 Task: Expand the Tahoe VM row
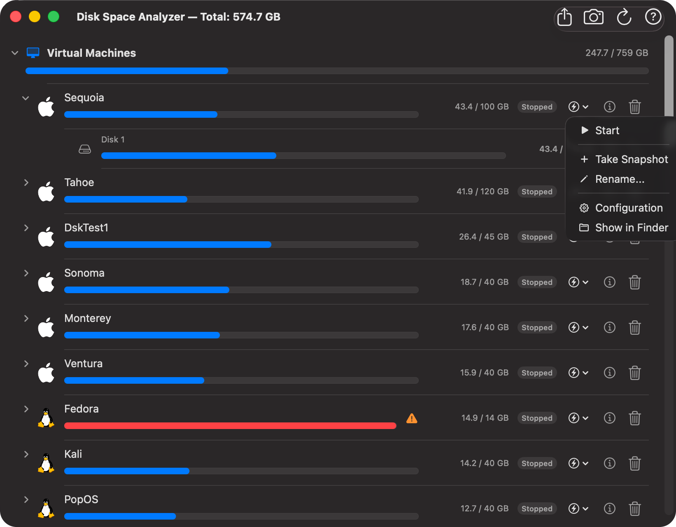point(26,182)
